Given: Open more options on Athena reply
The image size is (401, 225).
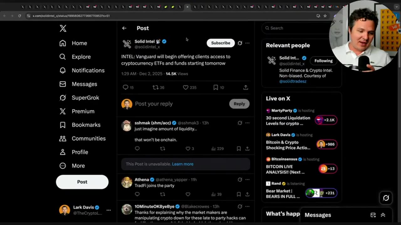Looking at the screenshot, I should tap(247, 180).
